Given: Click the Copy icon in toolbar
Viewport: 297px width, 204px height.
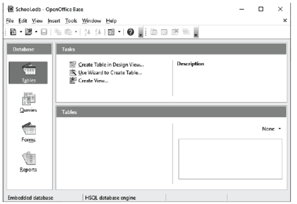Looking at the screenshot, I should tap(58, 32).
